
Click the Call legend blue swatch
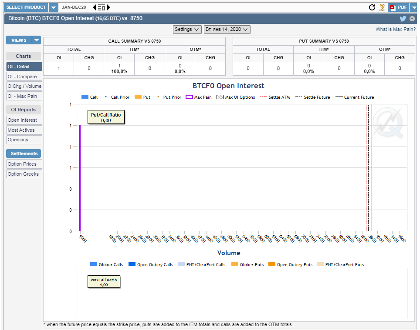[85, 97]
